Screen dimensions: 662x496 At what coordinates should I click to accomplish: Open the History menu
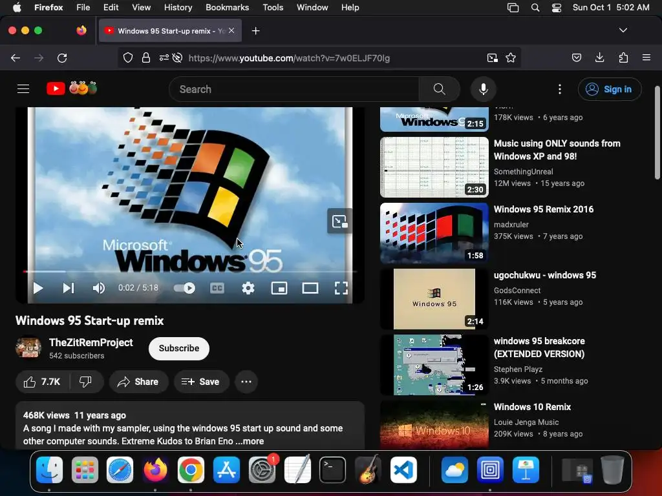point(178,8)
